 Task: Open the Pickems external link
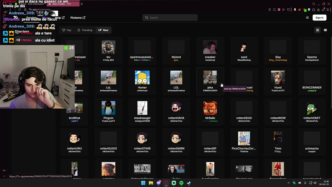(78, 18)
